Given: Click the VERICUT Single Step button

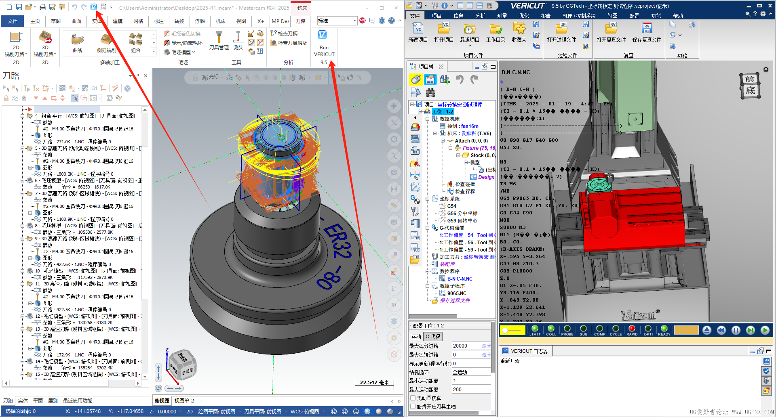Looking at the screenshot, I should click(x=750, y=330).
